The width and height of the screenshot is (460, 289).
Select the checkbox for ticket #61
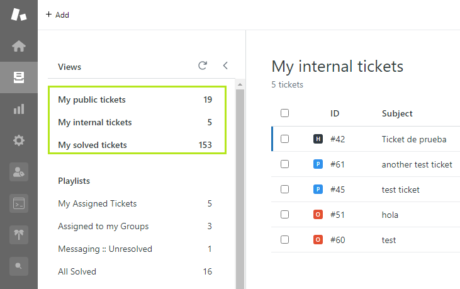[284, 164]
